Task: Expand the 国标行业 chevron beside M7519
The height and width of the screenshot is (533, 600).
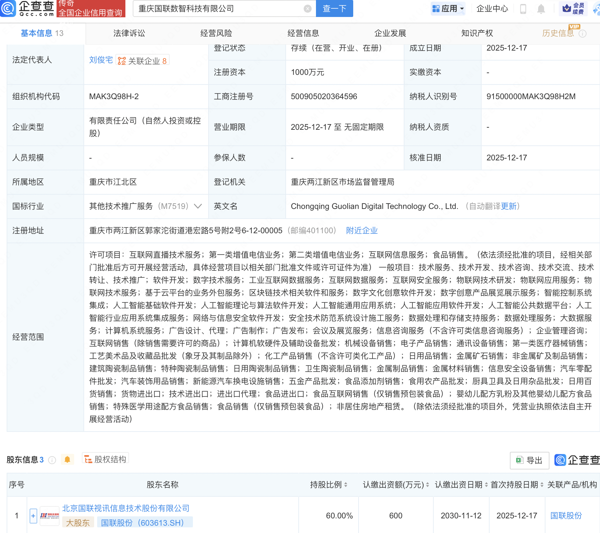Action: (x=198, y=206)
